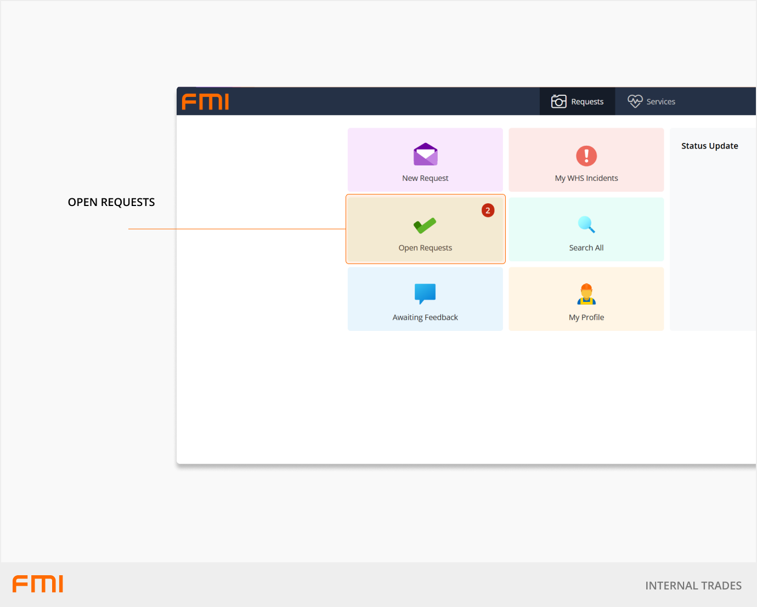The image size is (757, 607).
Task: Open the Open Requests tile label
Action: 425,248
